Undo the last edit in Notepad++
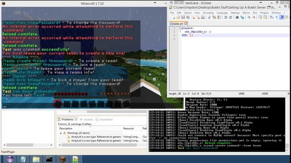The height and width of the screenshot is (163, 291). click(x=226, y=17)
